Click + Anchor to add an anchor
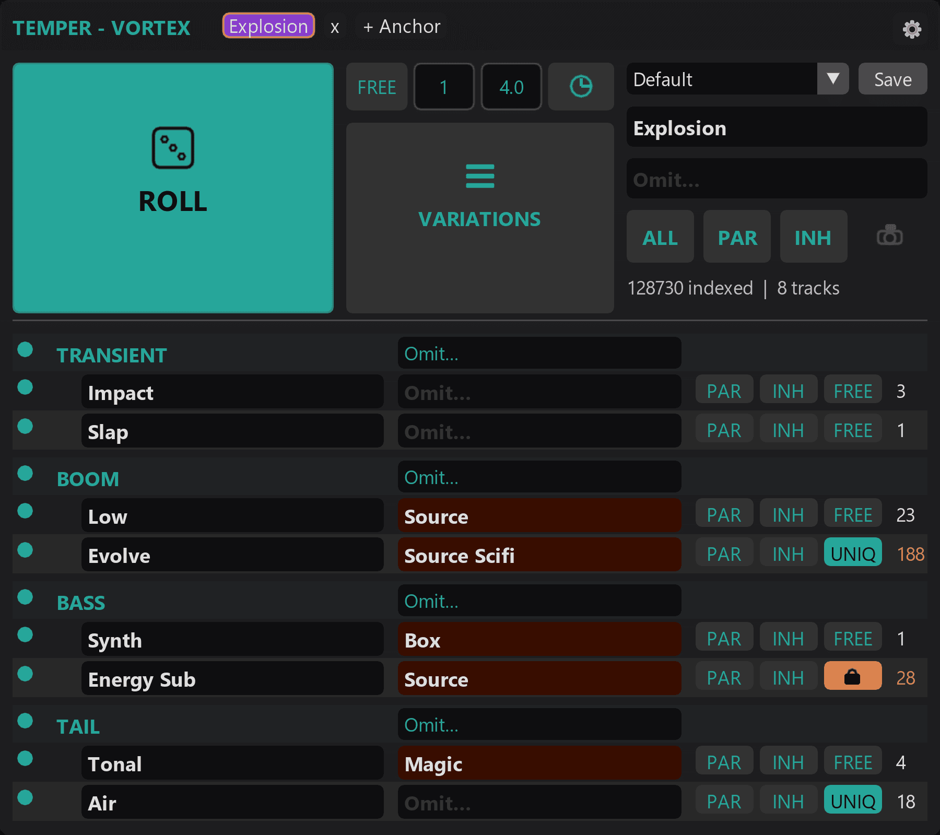Viewport: 940px width, 835px height. tap(400, 27)
